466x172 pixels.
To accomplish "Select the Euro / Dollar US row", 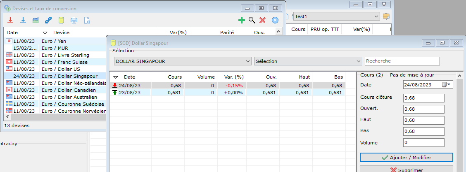I will [x=55, y=69].
